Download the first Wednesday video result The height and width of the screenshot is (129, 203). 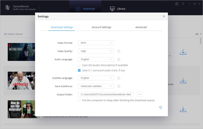coord(183,52)
